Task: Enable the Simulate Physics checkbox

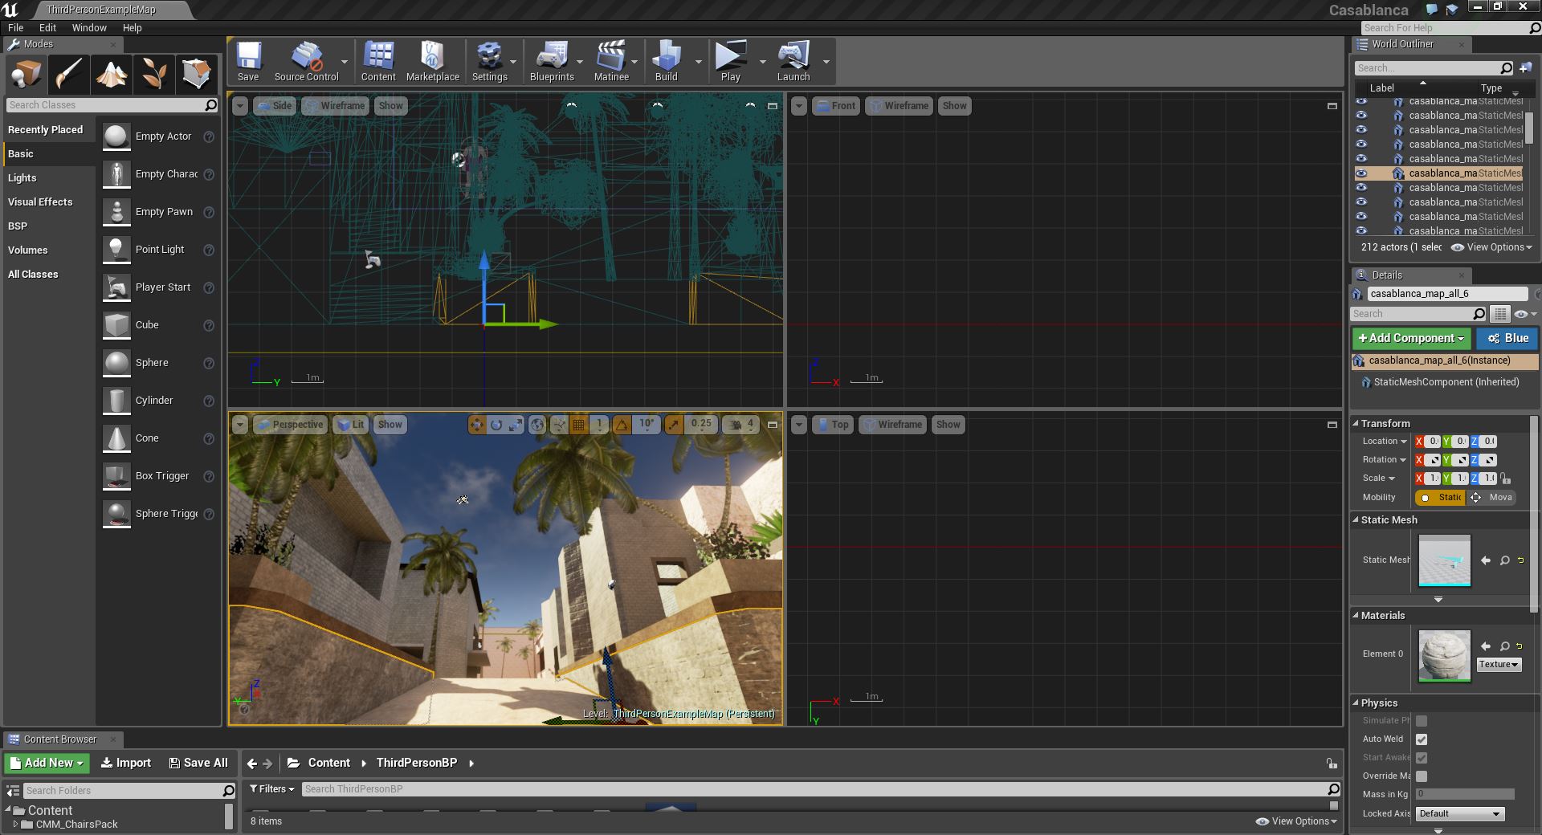Action: [x=1422, y=721]
